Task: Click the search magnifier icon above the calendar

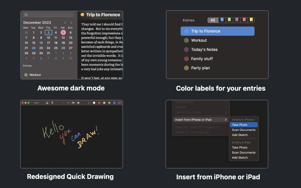Action: coord(26,15)
